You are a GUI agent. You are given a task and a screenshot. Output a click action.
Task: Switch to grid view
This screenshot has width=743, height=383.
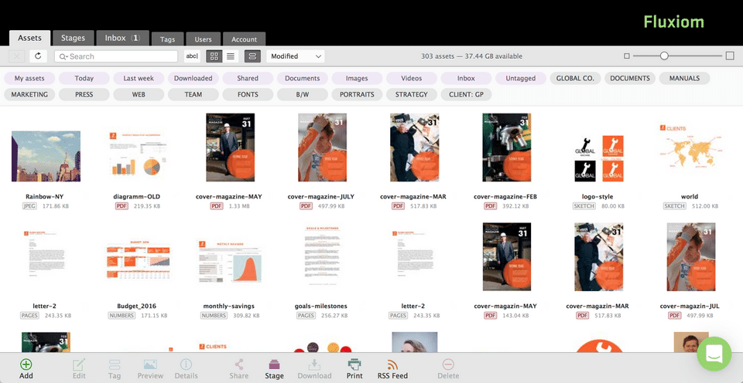pyautogui.click(x=214, y=56)
